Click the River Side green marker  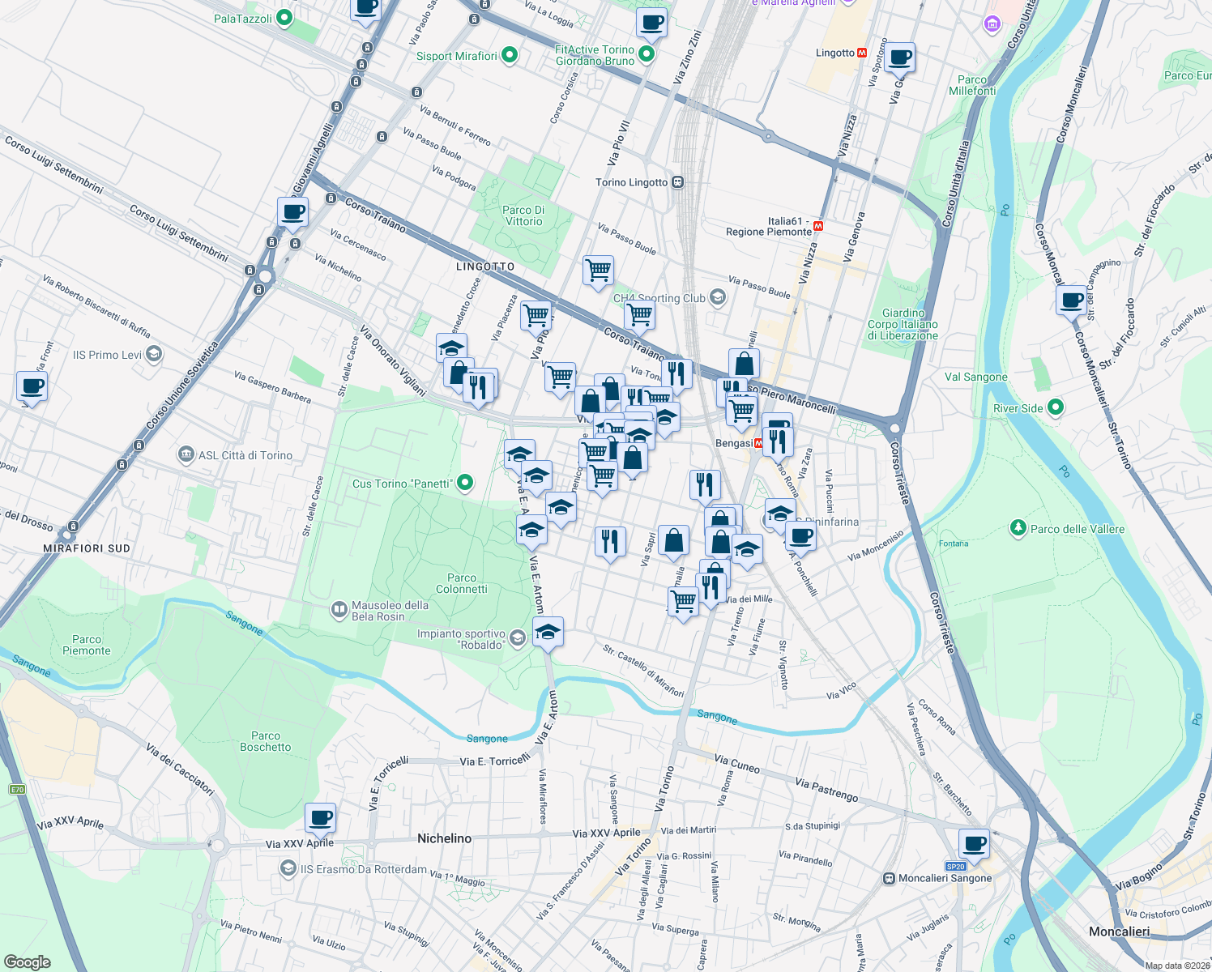pos(1054,407)
